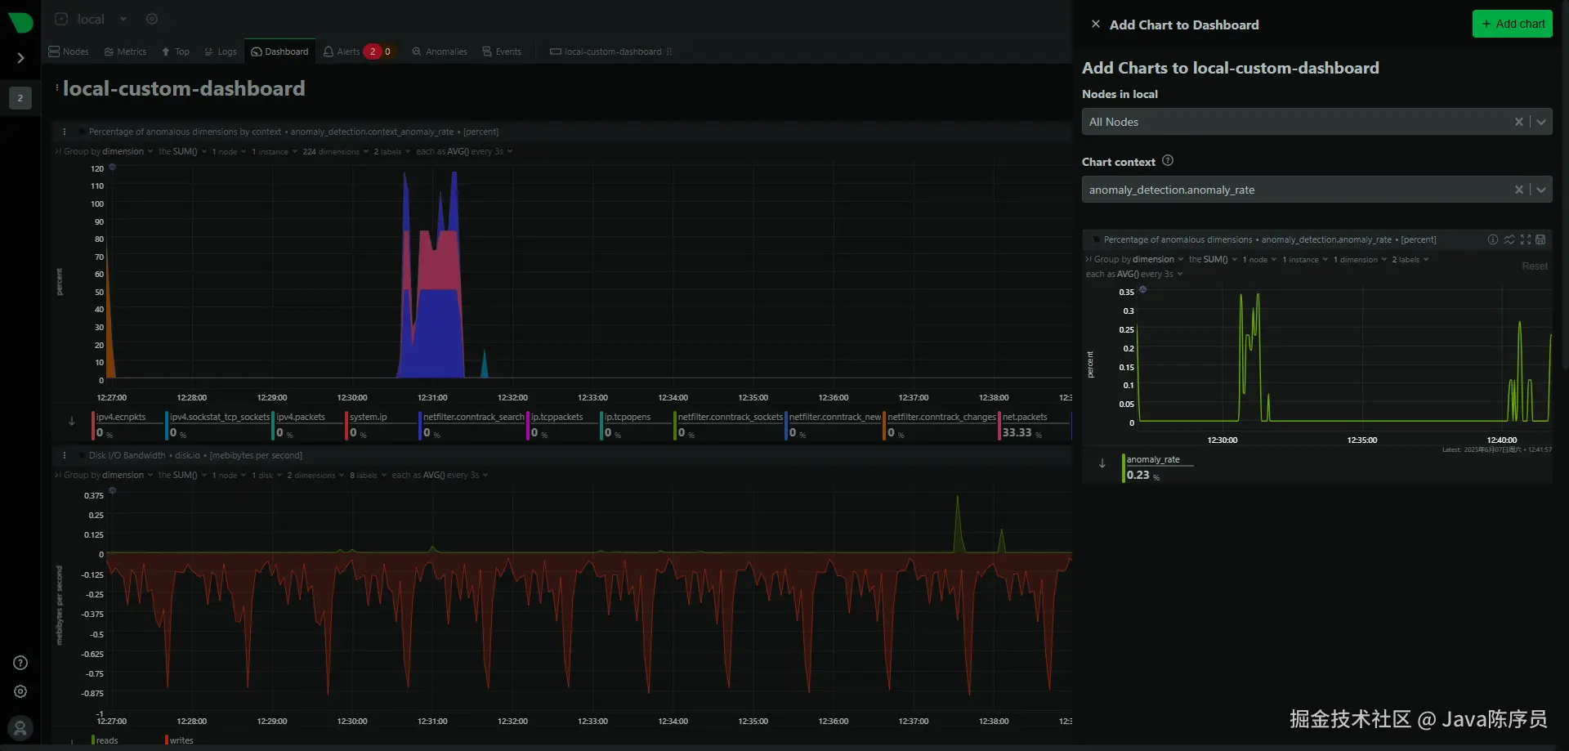Open the 1 disk dropdown
Viewport: 1569px width, 751px height.
(266, 475)
